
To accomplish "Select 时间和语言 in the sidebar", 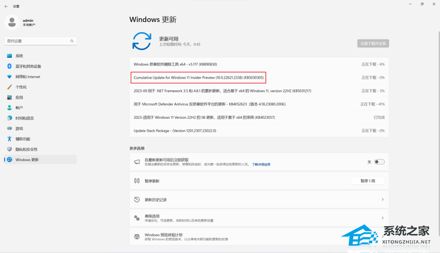I will (x=40, y=118).
